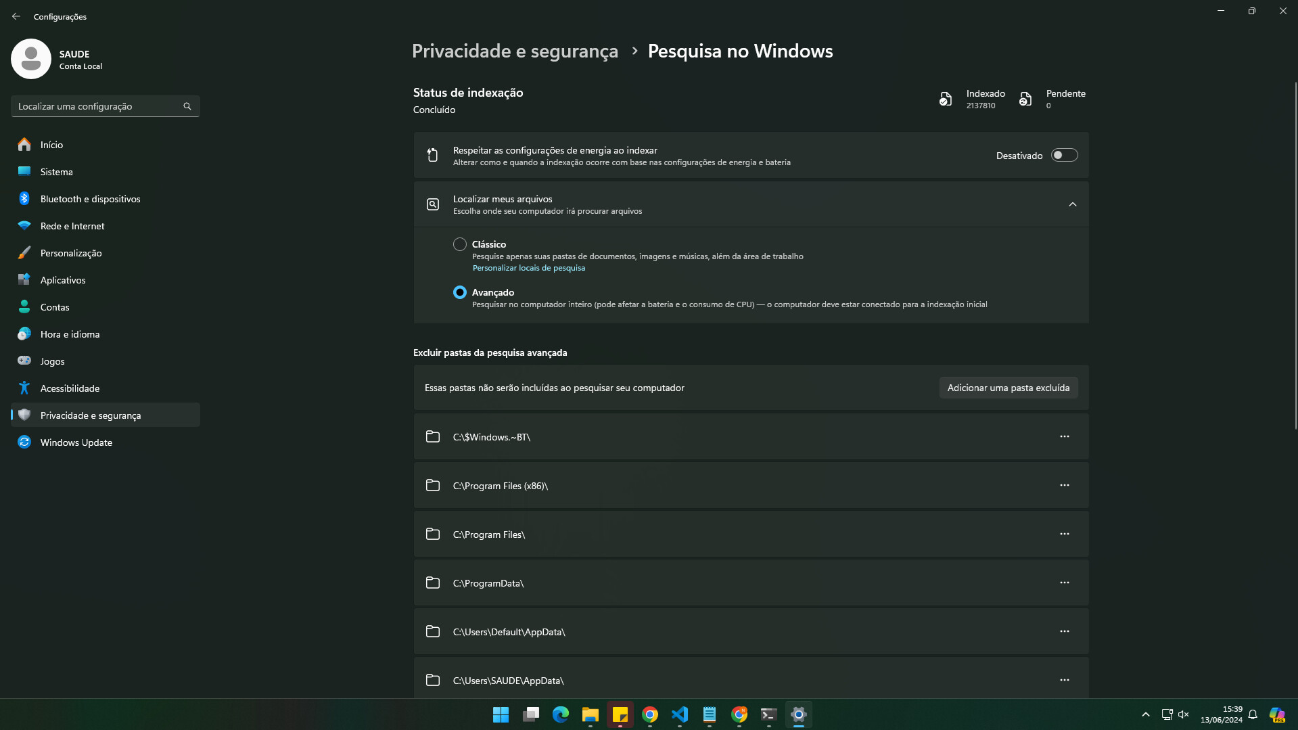Collapse the Localizar meus arquivos section
The width and height of the screenshot is (1298, 730).
pos(1072,204)
